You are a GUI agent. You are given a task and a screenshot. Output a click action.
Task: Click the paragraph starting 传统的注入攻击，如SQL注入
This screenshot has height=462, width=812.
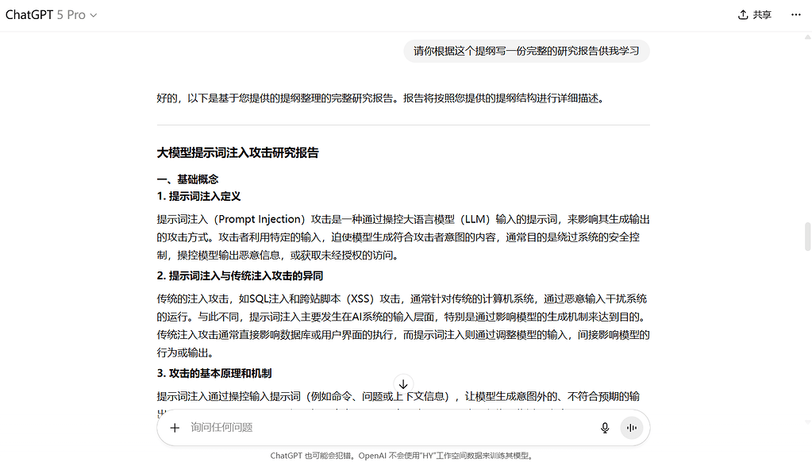(403, 325)
